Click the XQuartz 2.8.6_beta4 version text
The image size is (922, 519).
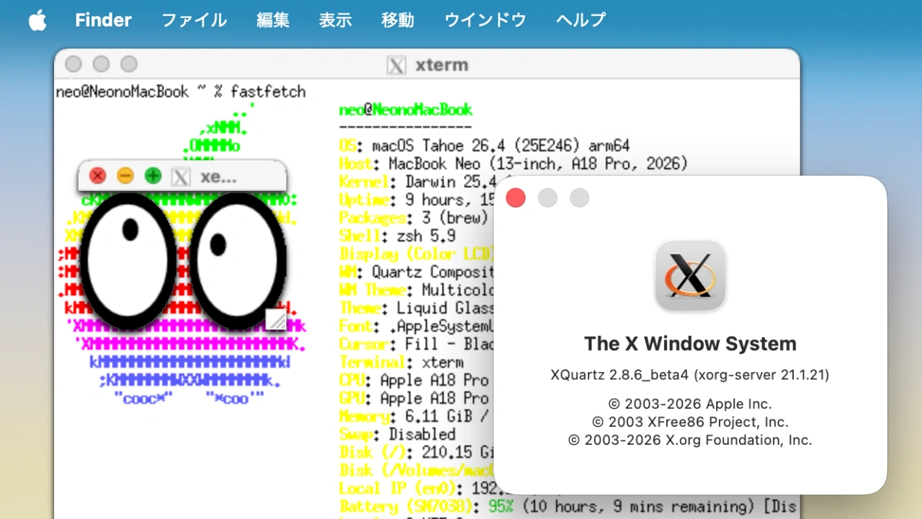(x=689, y=375)
